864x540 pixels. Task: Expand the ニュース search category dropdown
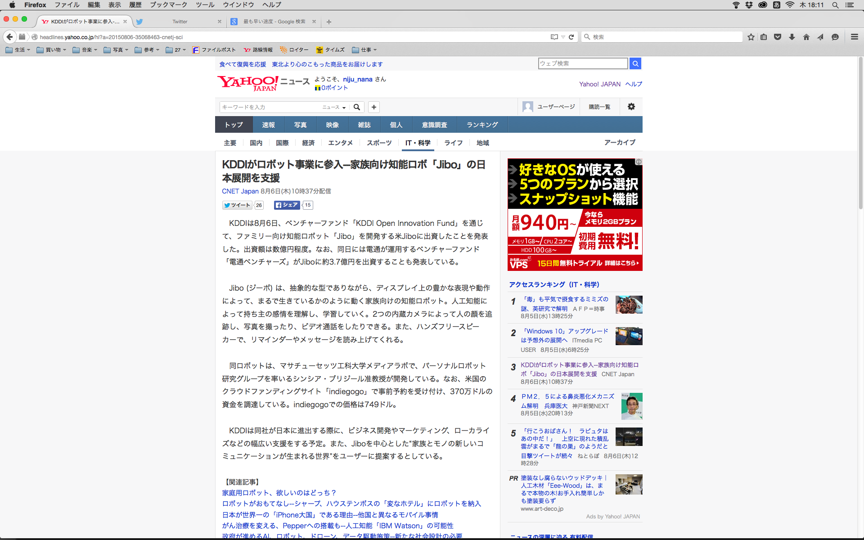(334, 107)
